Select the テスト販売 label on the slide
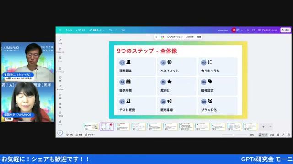 pyautogui.click(x=127, y=110)
